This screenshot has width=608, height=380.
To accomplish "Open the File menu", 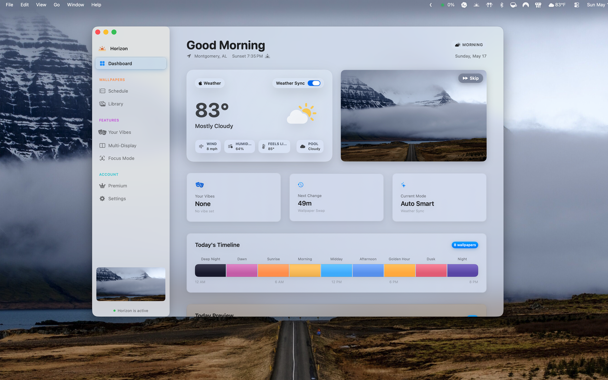I will coord(9,5).
